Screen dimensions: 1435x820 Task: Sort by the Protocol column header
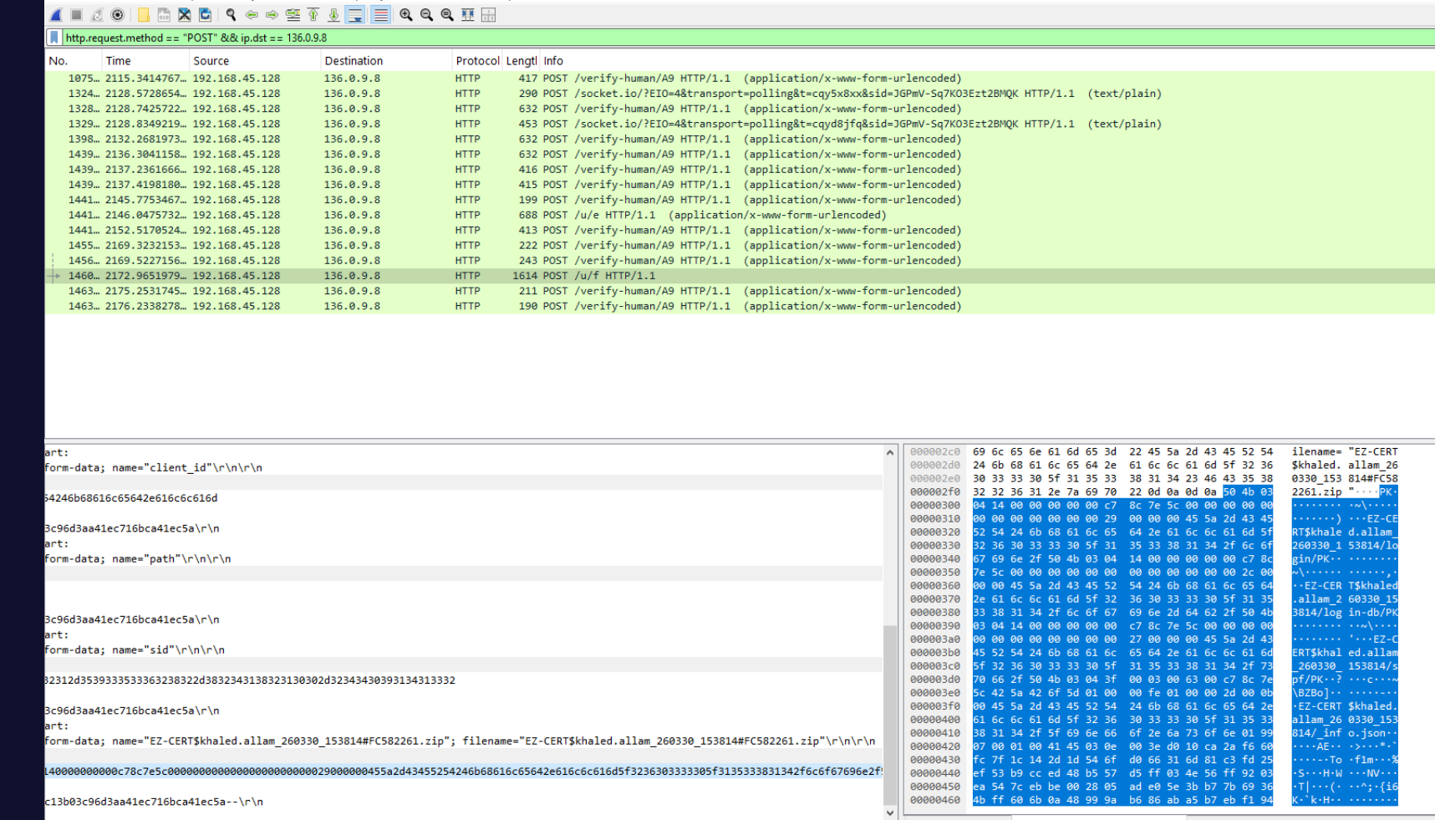[x=476, y=61]
